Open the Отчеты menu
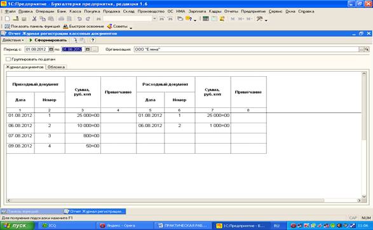Image resolution: width=373 pixels, height=230 pixels. (x=231, y=11)
